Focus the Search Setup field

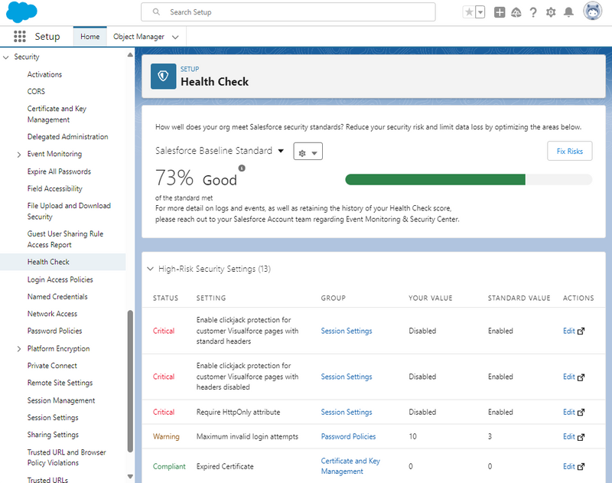point(288,12)
